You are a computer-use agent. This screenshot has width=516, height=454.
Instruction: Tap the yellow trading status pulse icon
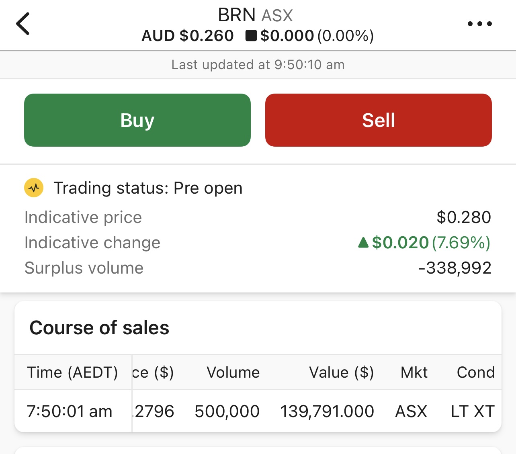(x=34, y=188)
